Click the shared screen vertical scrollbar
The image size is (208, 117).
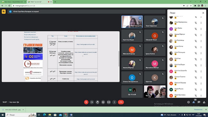coord(119,59)
